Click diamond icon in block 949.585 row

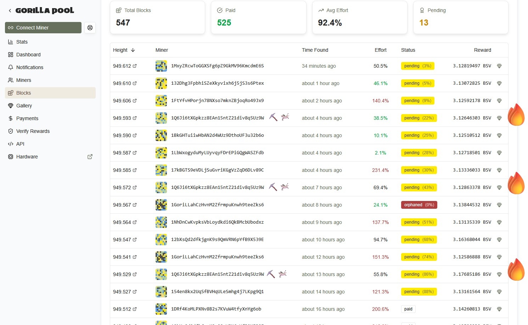(x=499, y=170)
